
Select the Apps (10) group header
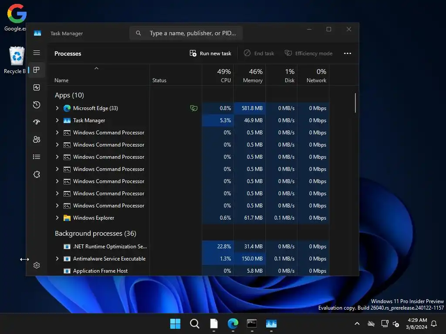pyautogui.click(x=69, y=95)
